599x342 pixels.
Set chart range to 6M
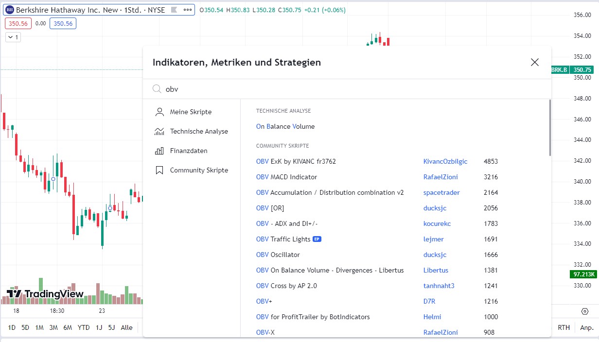(68, 327)
